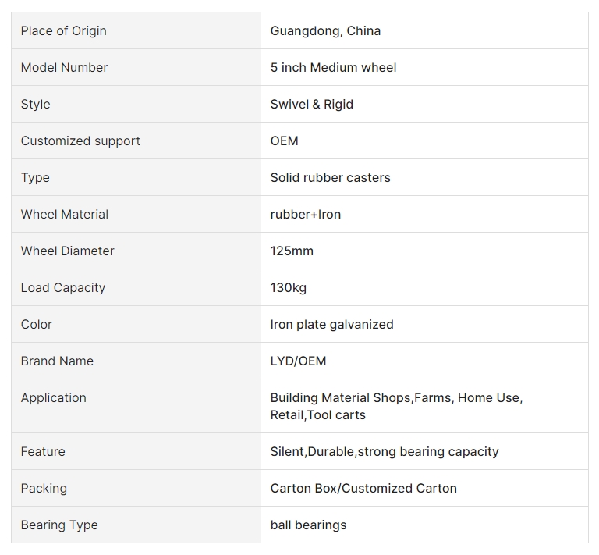This screenshot has height=555, width=599.
Task: Click the 'Wheel Material' label
Action: (x=65, y=214)
